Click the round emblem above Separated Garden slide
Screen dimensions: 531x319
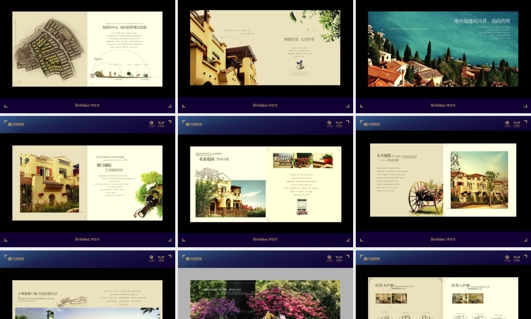coord(329,124)
